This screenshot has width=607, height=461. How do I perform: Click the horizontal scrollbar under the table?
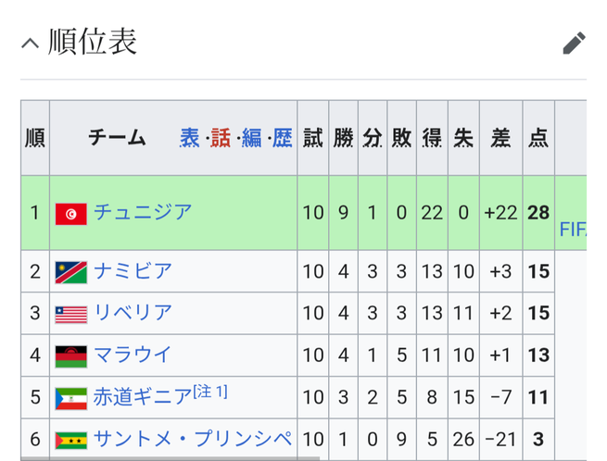click(x=171, y=458)
